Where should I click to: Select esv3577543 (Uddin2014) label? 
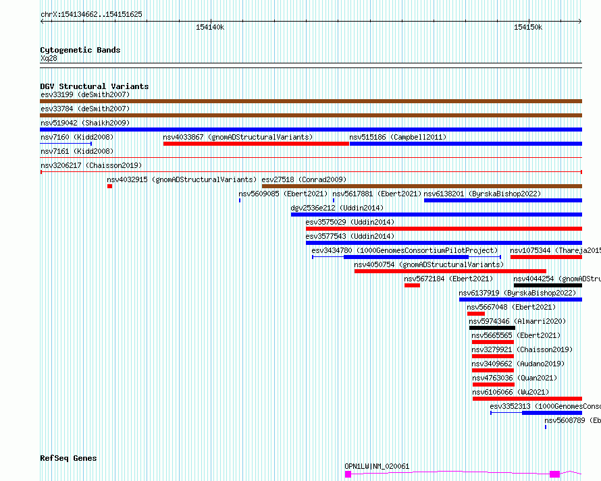coord(350,236)
